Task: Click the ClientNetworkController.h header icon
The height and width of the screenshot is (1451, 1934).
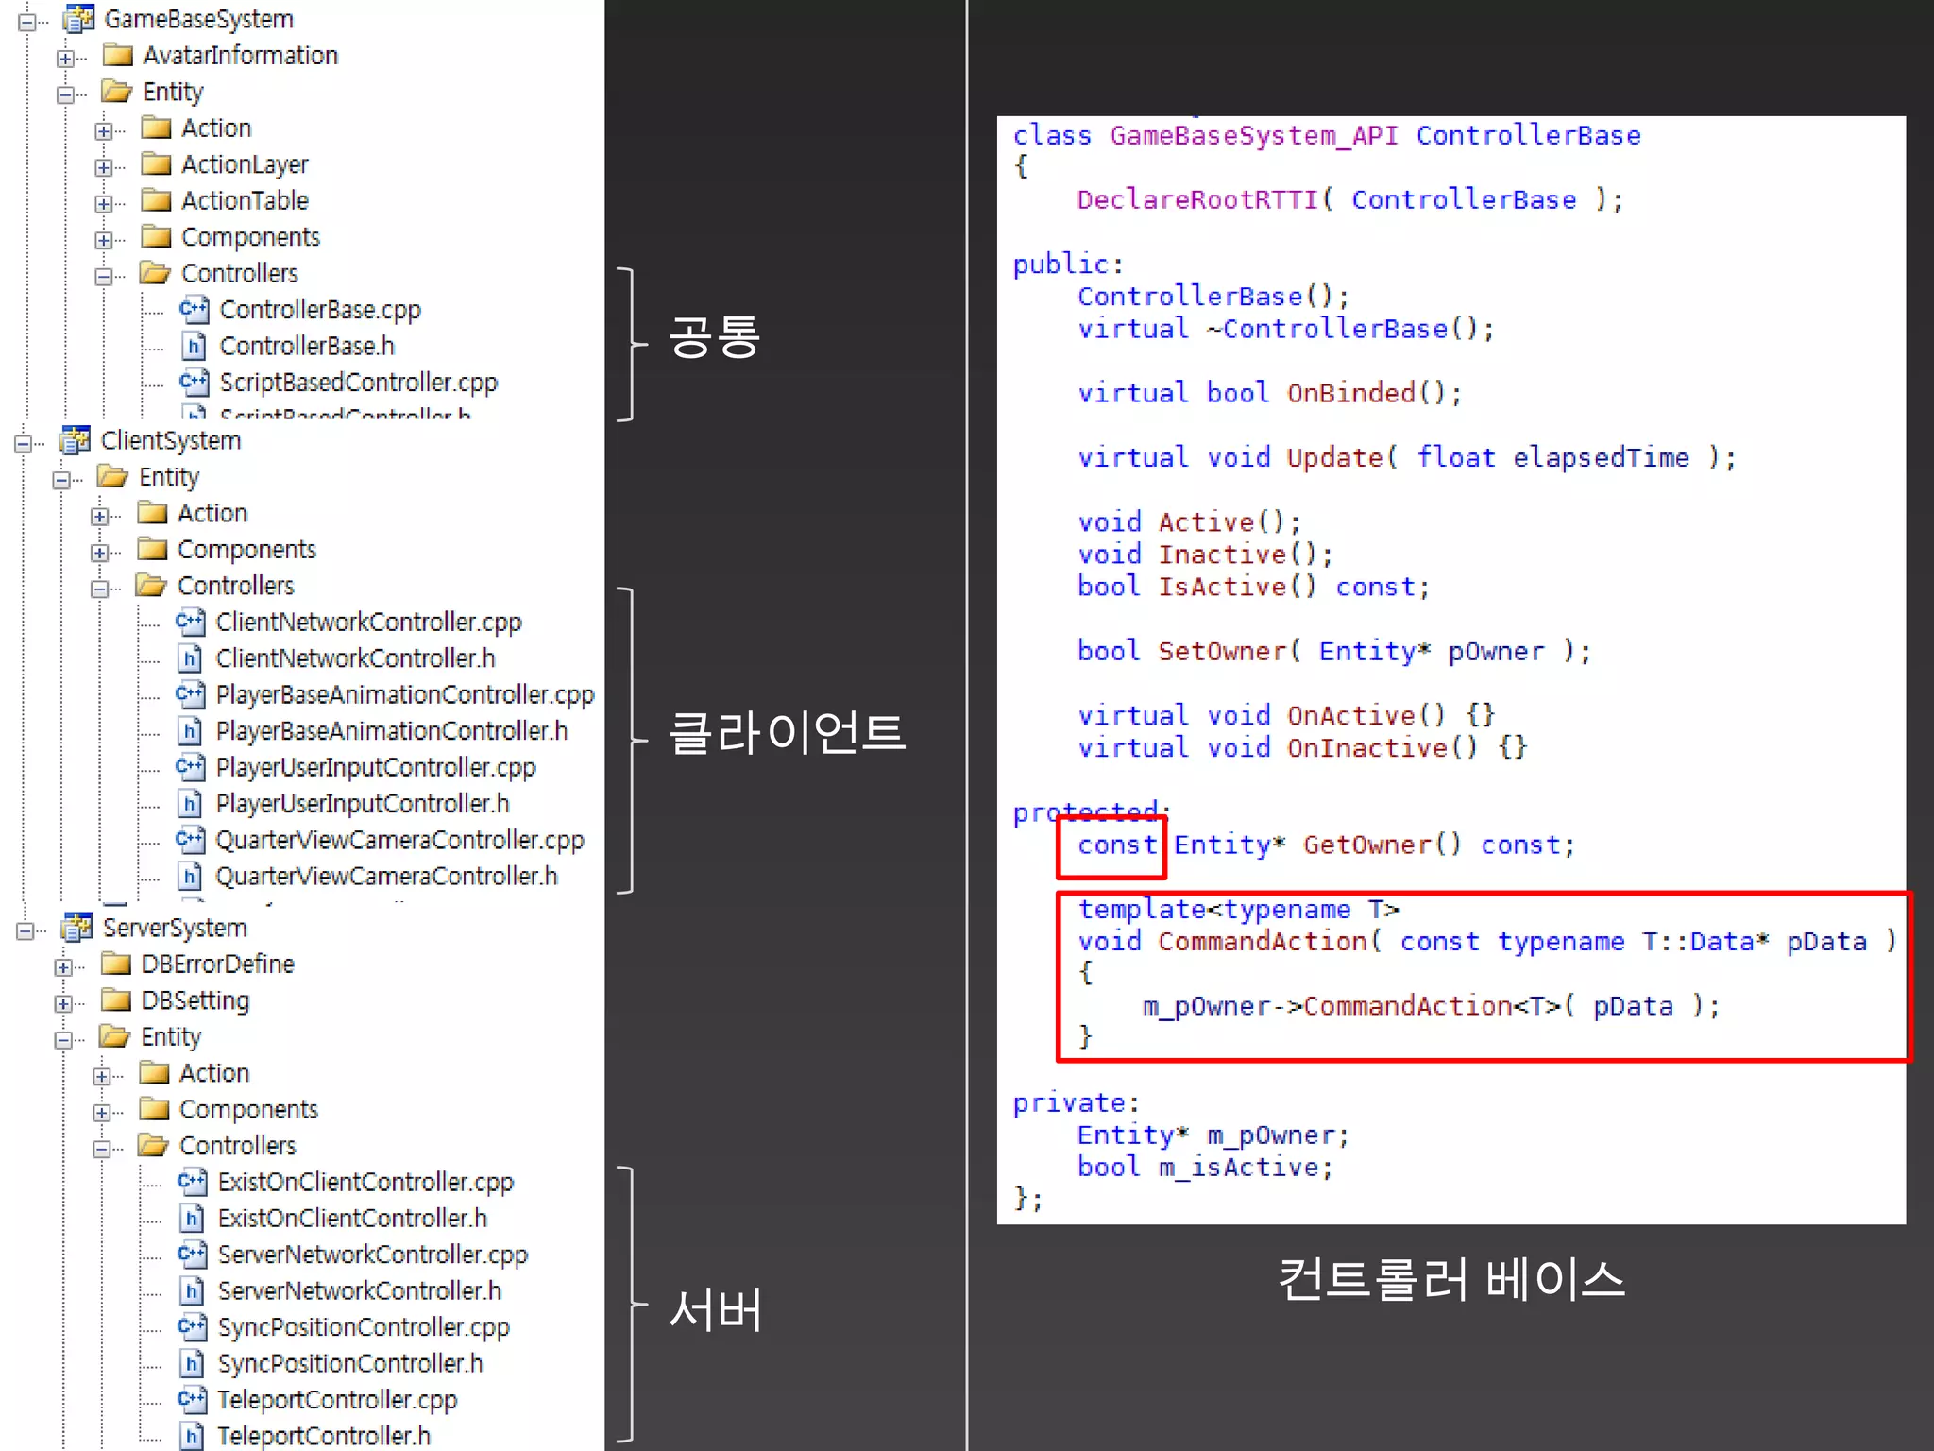Action: pos(190,657)
